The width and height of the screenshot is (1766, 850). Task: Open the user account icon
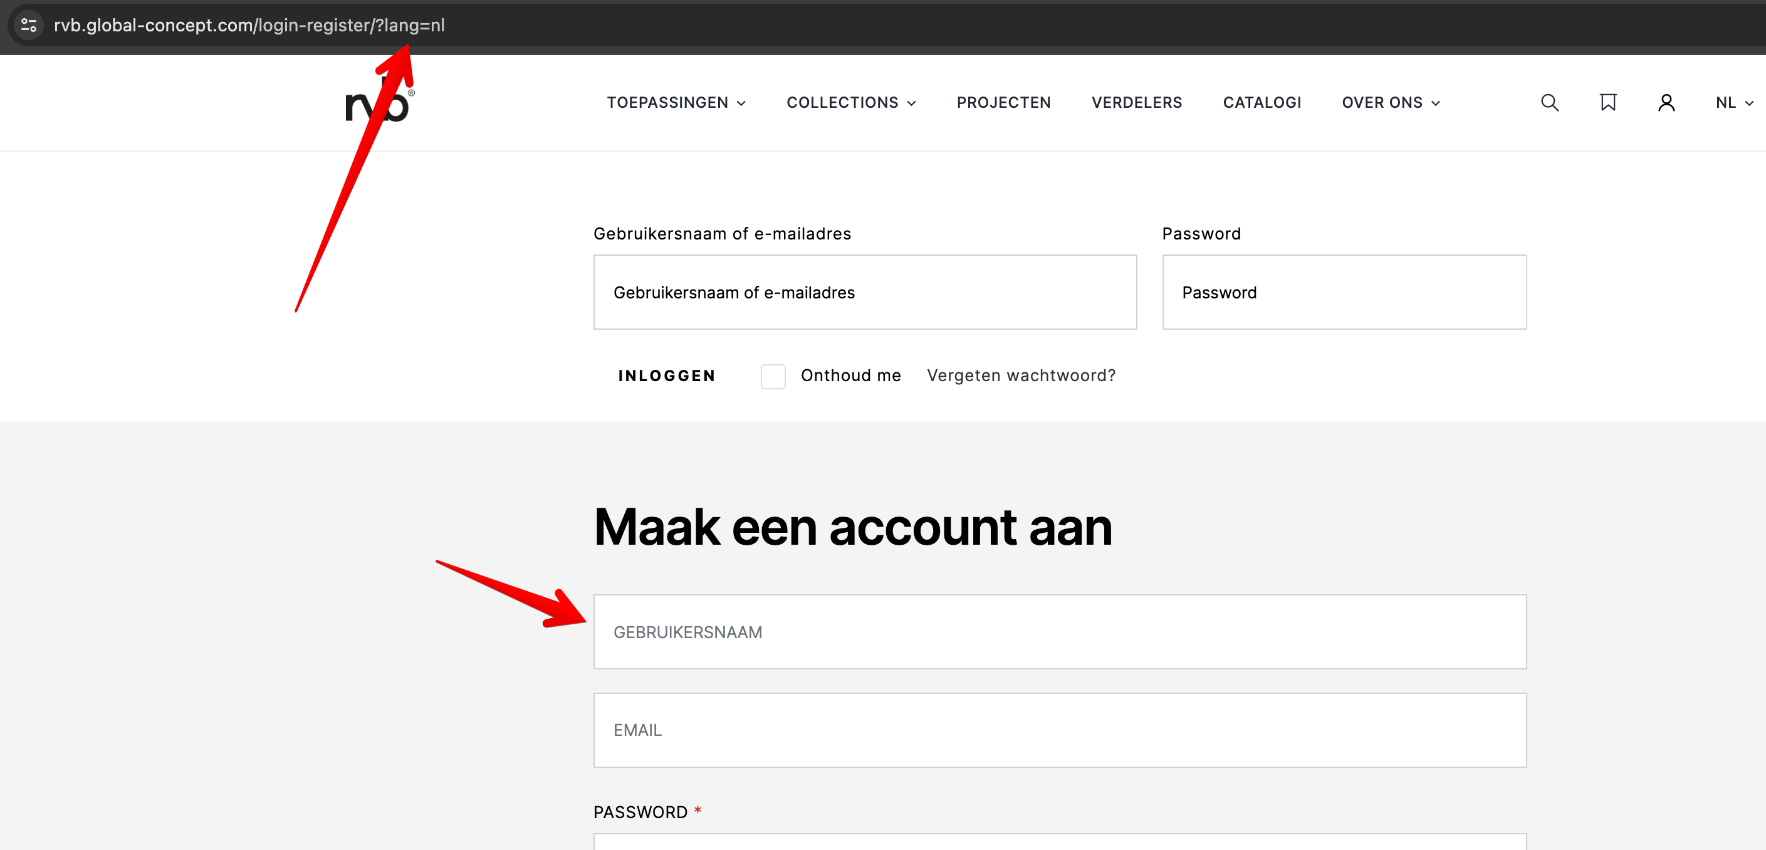click(1666, 103)
